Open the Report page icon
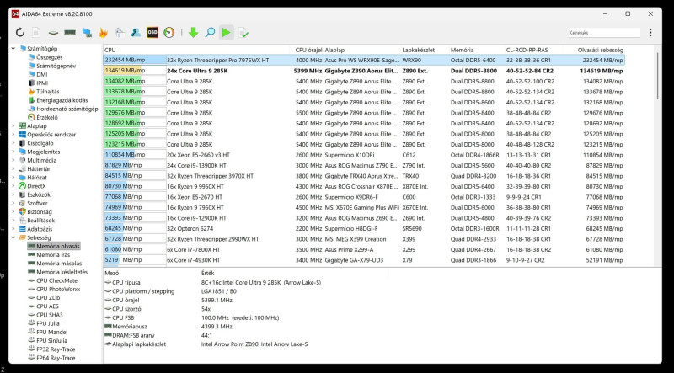The width and height of the screenshot is (674, 373). click(36, 33)
